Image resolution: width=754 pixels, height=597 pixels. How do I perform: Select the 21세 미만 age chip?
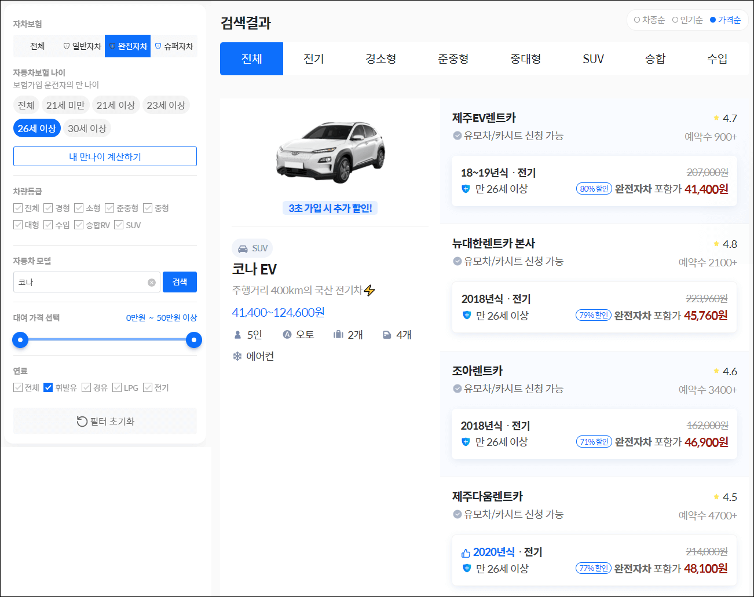(x=65, y=105)
